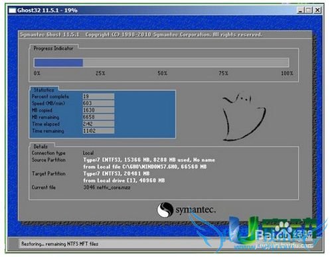The image size is (332, 257).
Task: Click the 'Source Partition' label
Action: (x=48, y=160)
